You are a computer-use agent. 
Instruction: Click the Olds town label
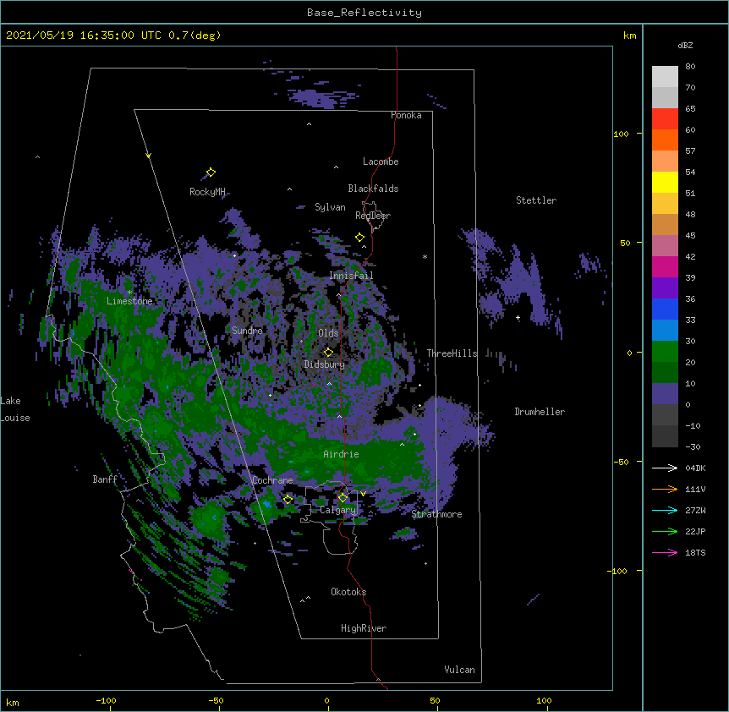click(x=328, y=333)
